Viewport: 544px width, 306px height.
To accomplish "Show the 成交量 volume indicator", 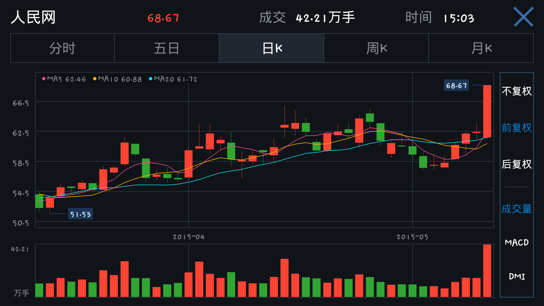I will click(517, 209).
